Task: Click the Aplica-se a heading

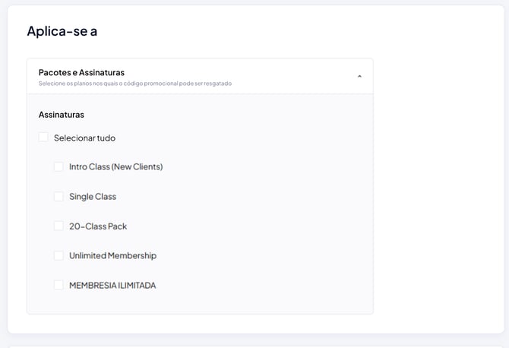Action: click(x=62, y=31)
